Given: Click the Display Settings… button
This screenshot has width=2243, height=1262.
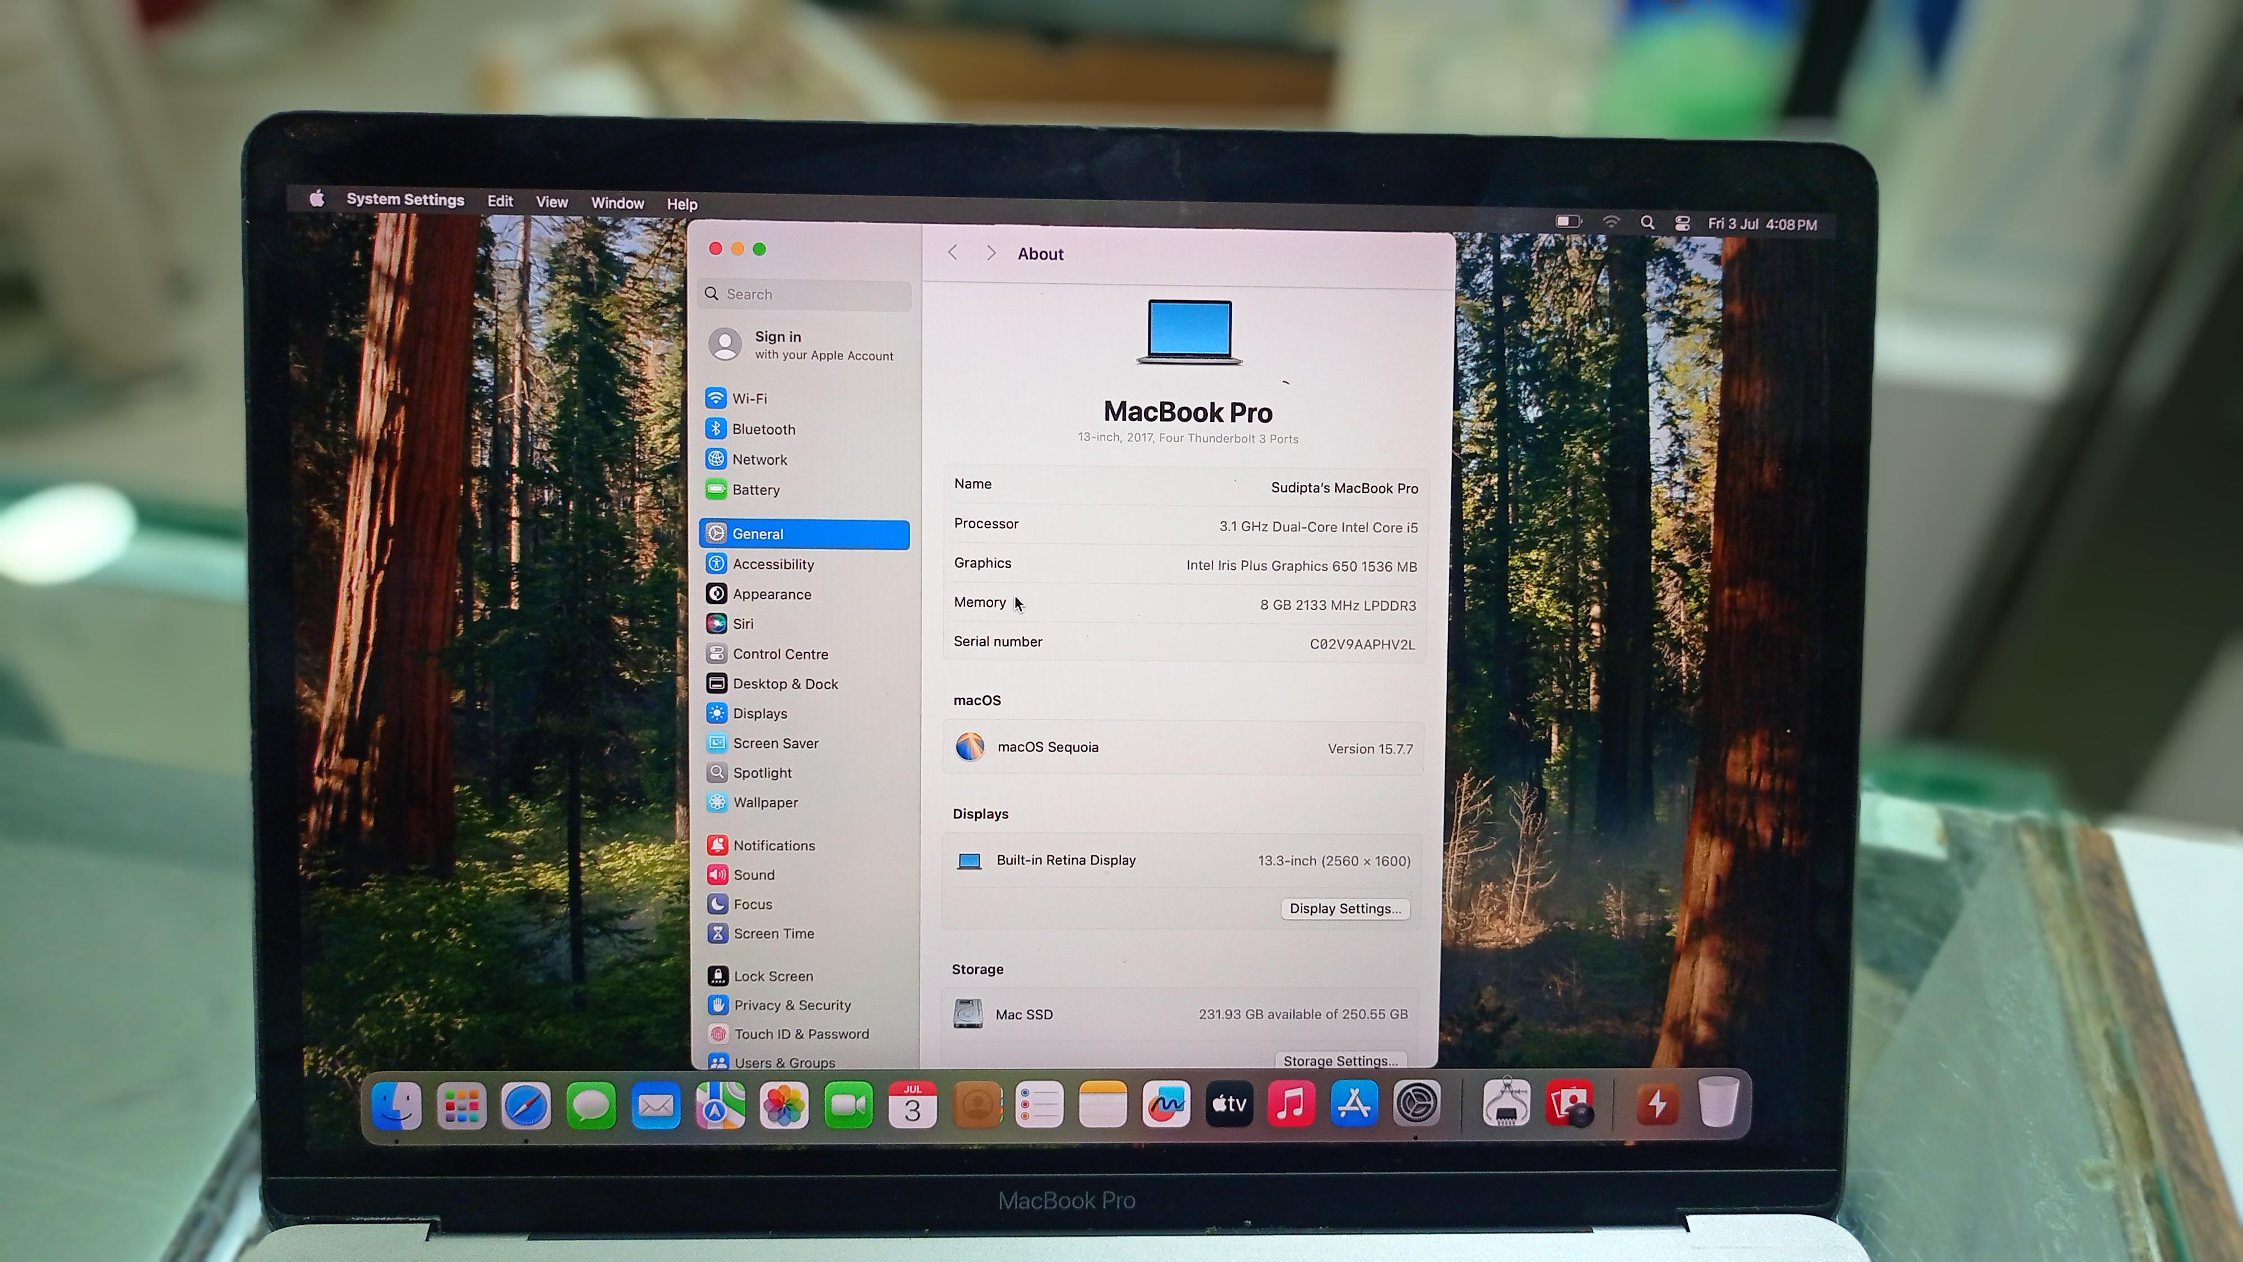Looking at the screenshot, I should pos(1345,909).
